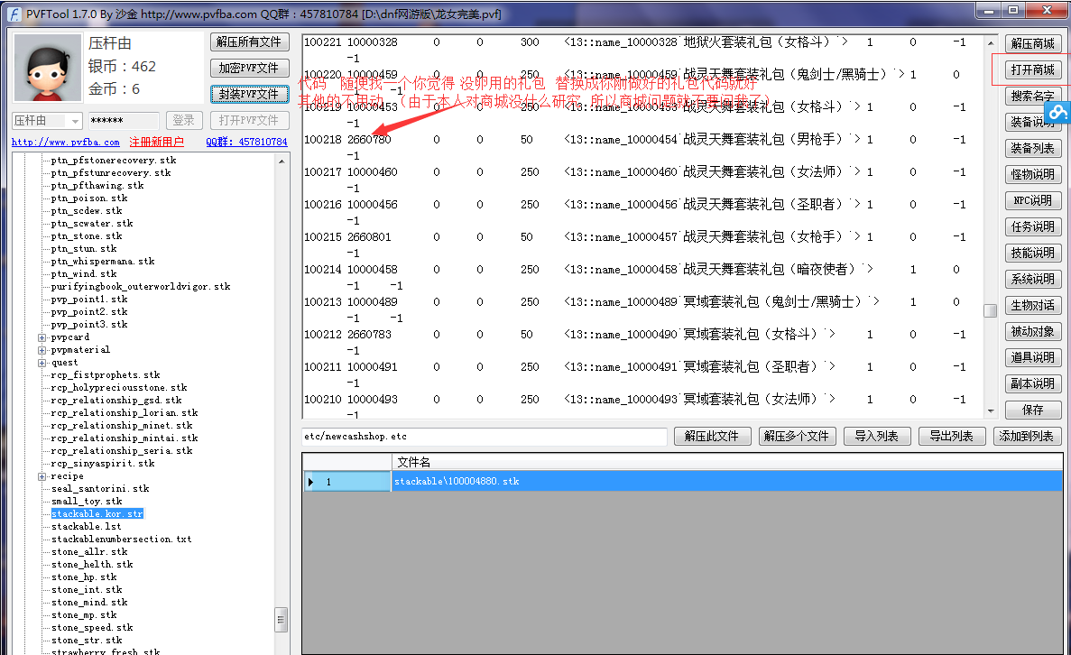
Task: Select ptn_poison.stk in the file tree
Action: [x=88, y=198]
